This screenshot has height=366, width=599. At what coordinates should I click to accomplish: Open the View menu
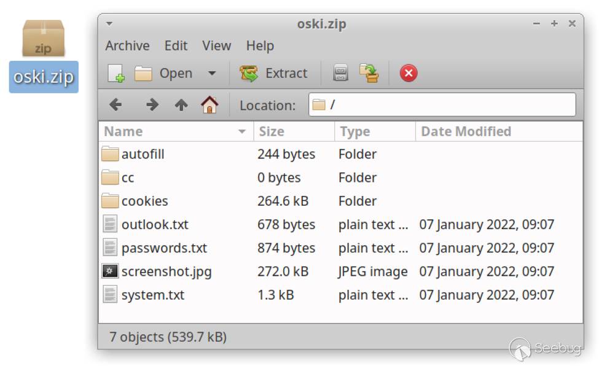216,46
